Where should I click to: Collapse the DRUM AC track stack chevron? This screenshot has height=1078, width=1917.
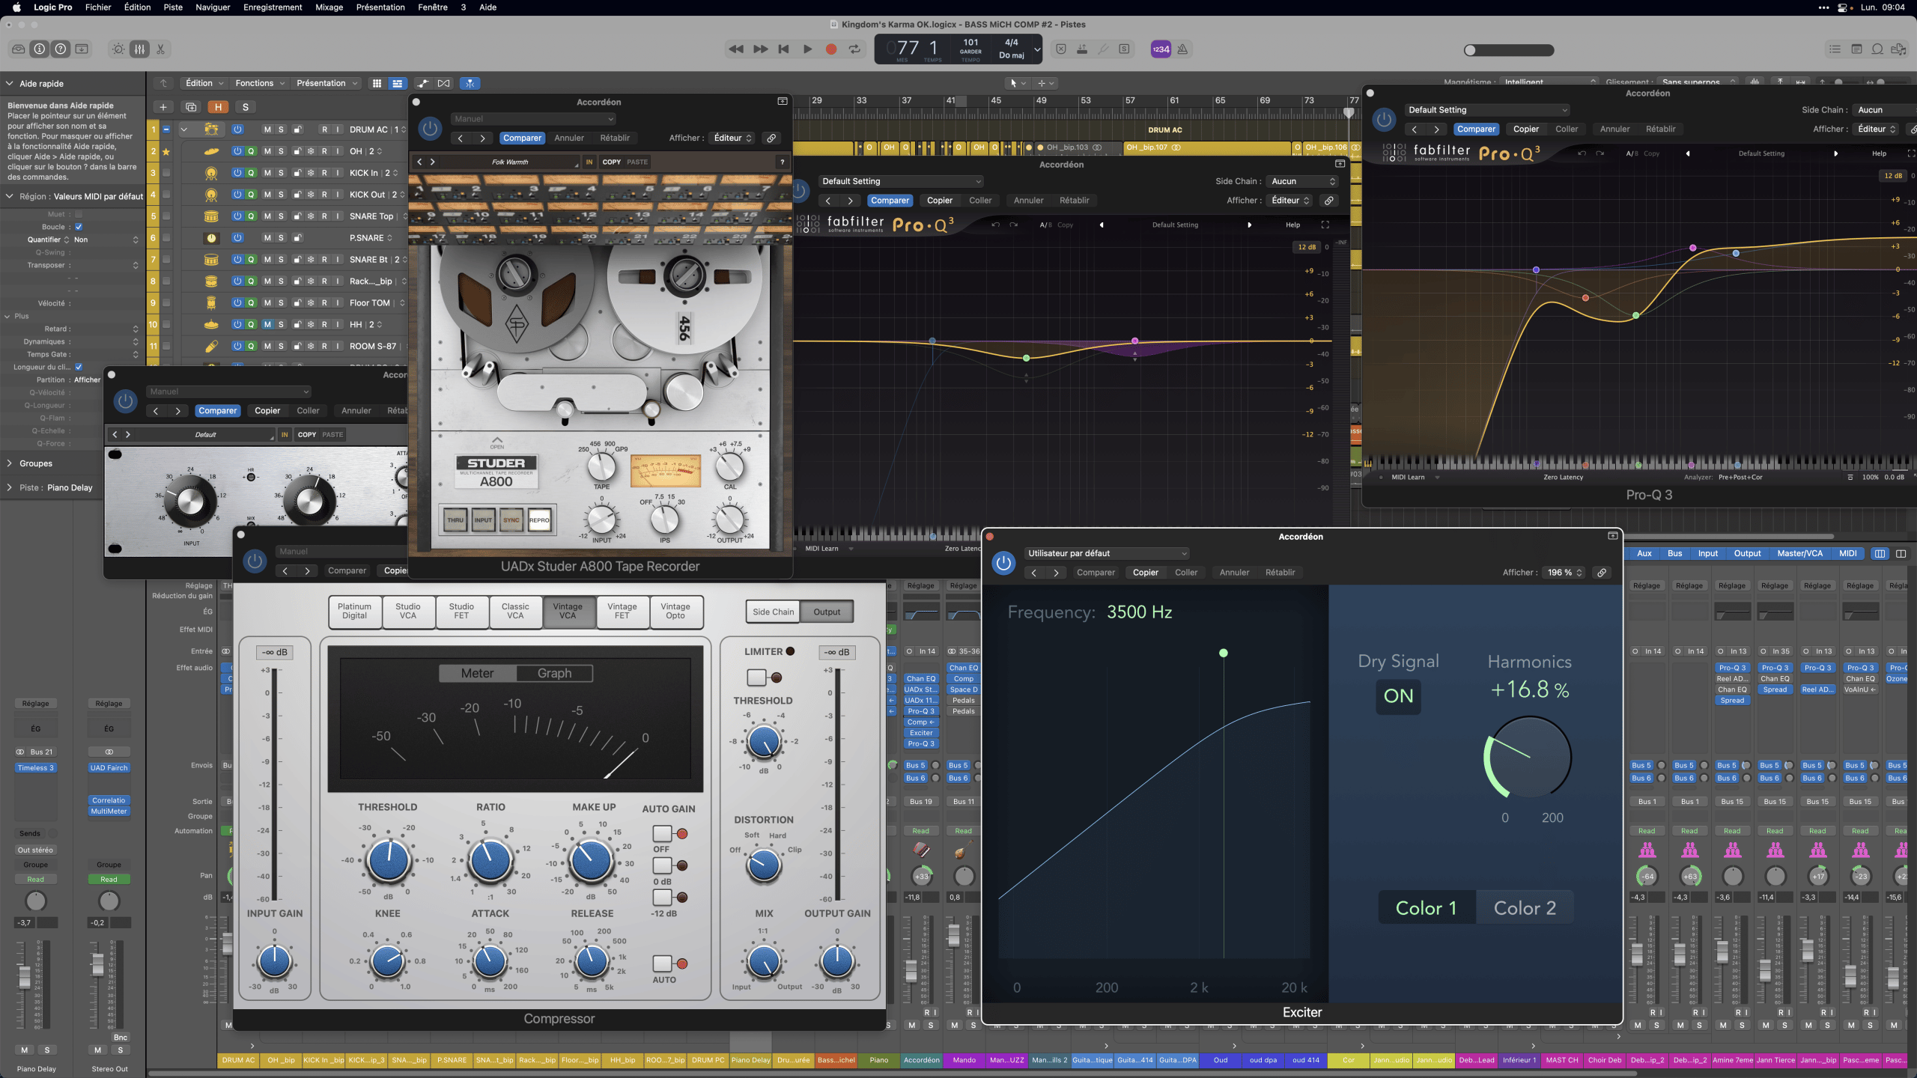coord(183,130)
